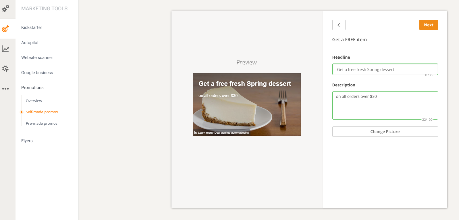Open Kickstarter in Marketing Tools
This screenshot has height=220, width=459.
pyautogui.click(x=32, y=27)
